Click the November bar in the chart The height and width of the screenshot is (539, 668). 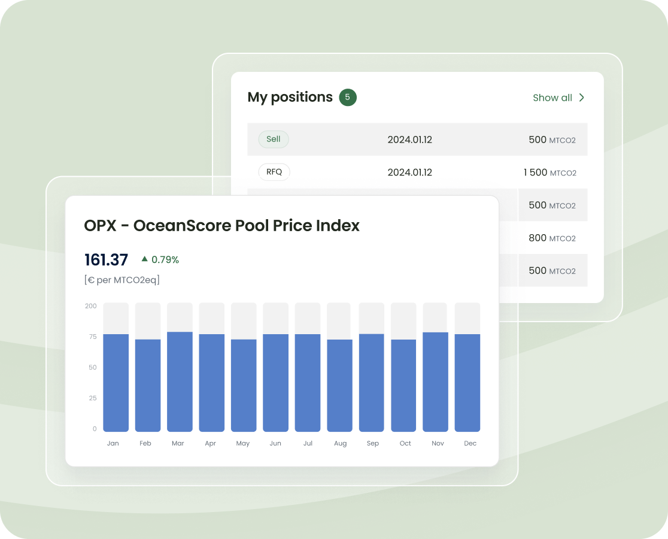(435, 381)
